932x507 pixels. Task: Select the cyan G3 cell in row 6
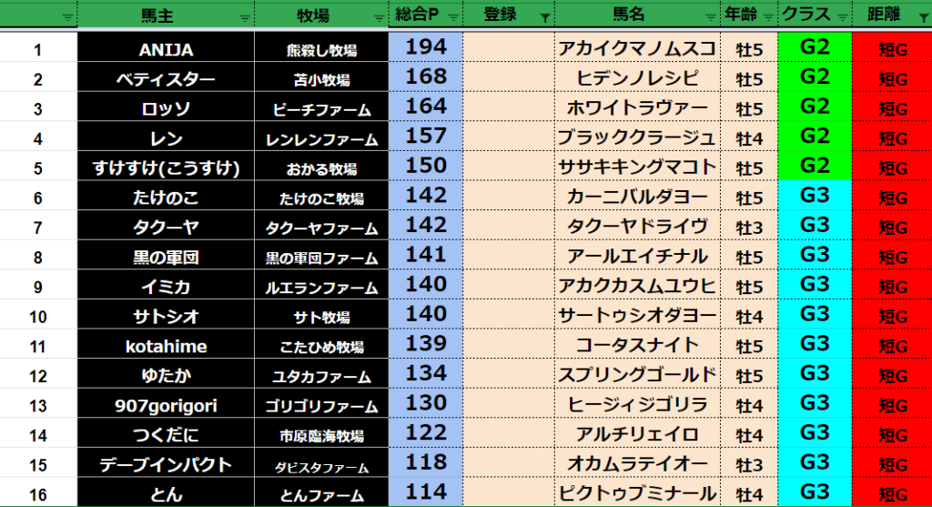coord(815,196)
